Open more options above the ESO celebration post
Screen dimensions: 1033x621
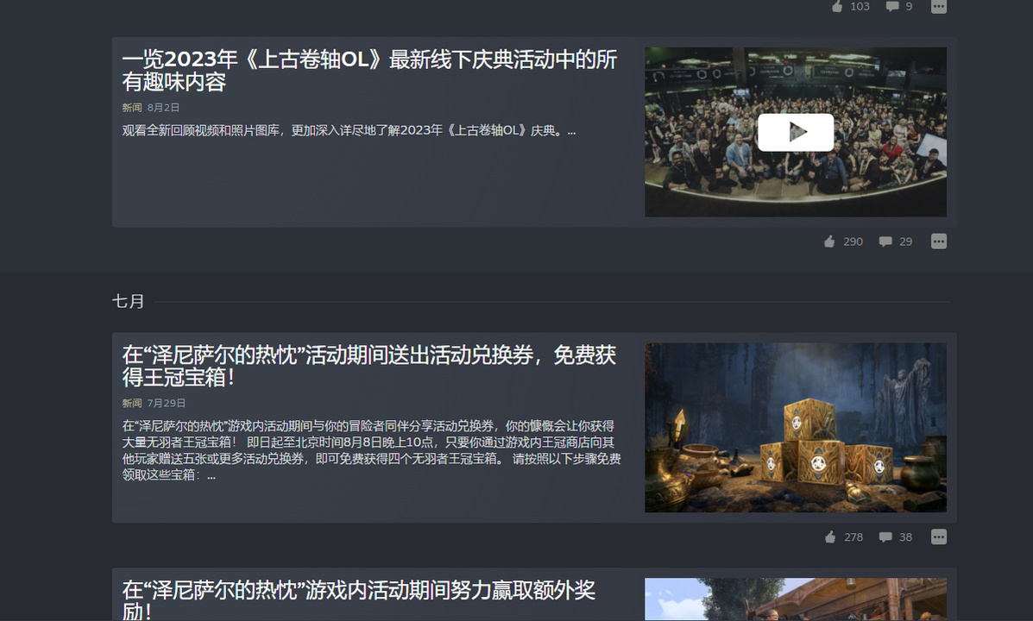click(x=939, y=7)
